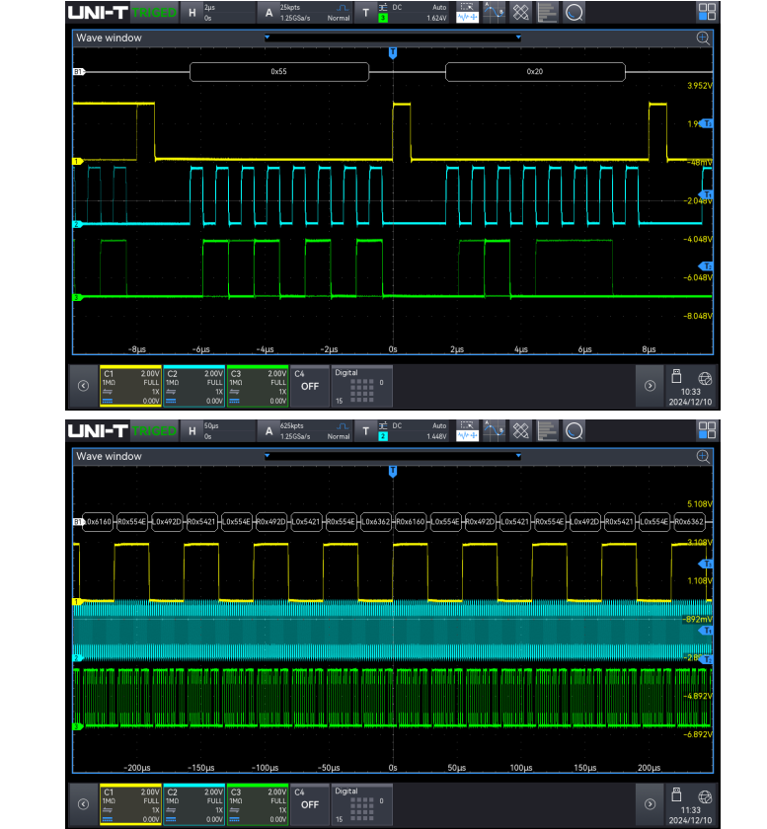This screenshot has width=767, height=829.
Task: Select the cursor measurement icon in the upper toolbar
Action: coord(494,13)
